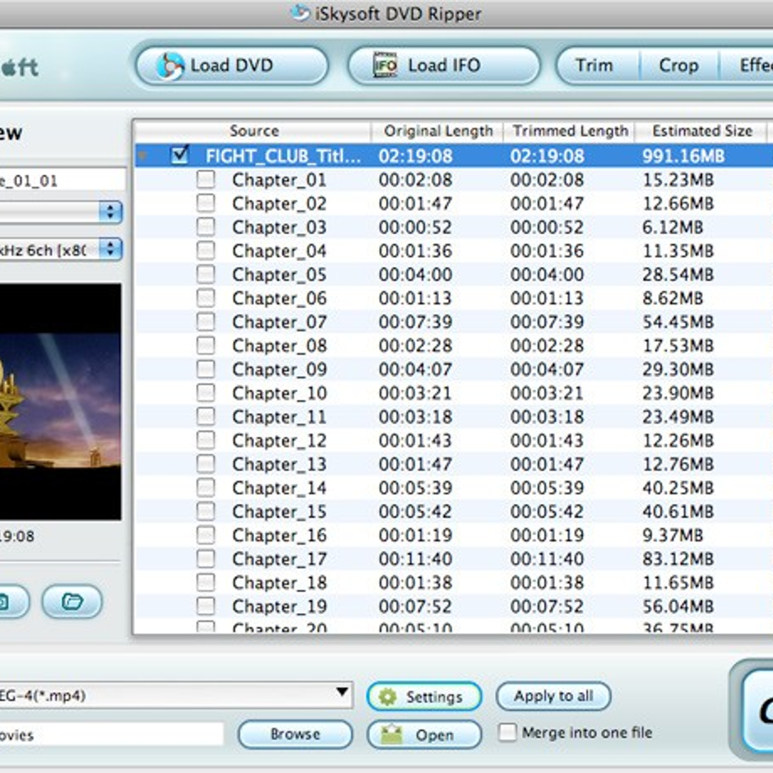773x773 pixels.
Task: Collapse the FIGHT_CLUB title disclosure triangle
Action: point(143,156)
